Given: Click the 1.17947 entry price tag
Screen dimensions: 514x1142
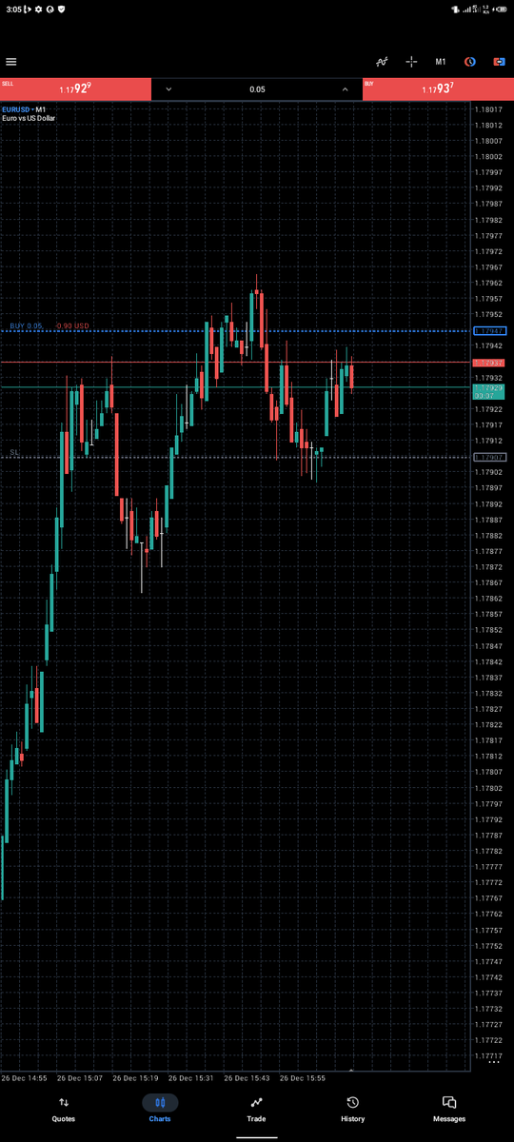Looking at the screenshot, I should coord(491,330).
